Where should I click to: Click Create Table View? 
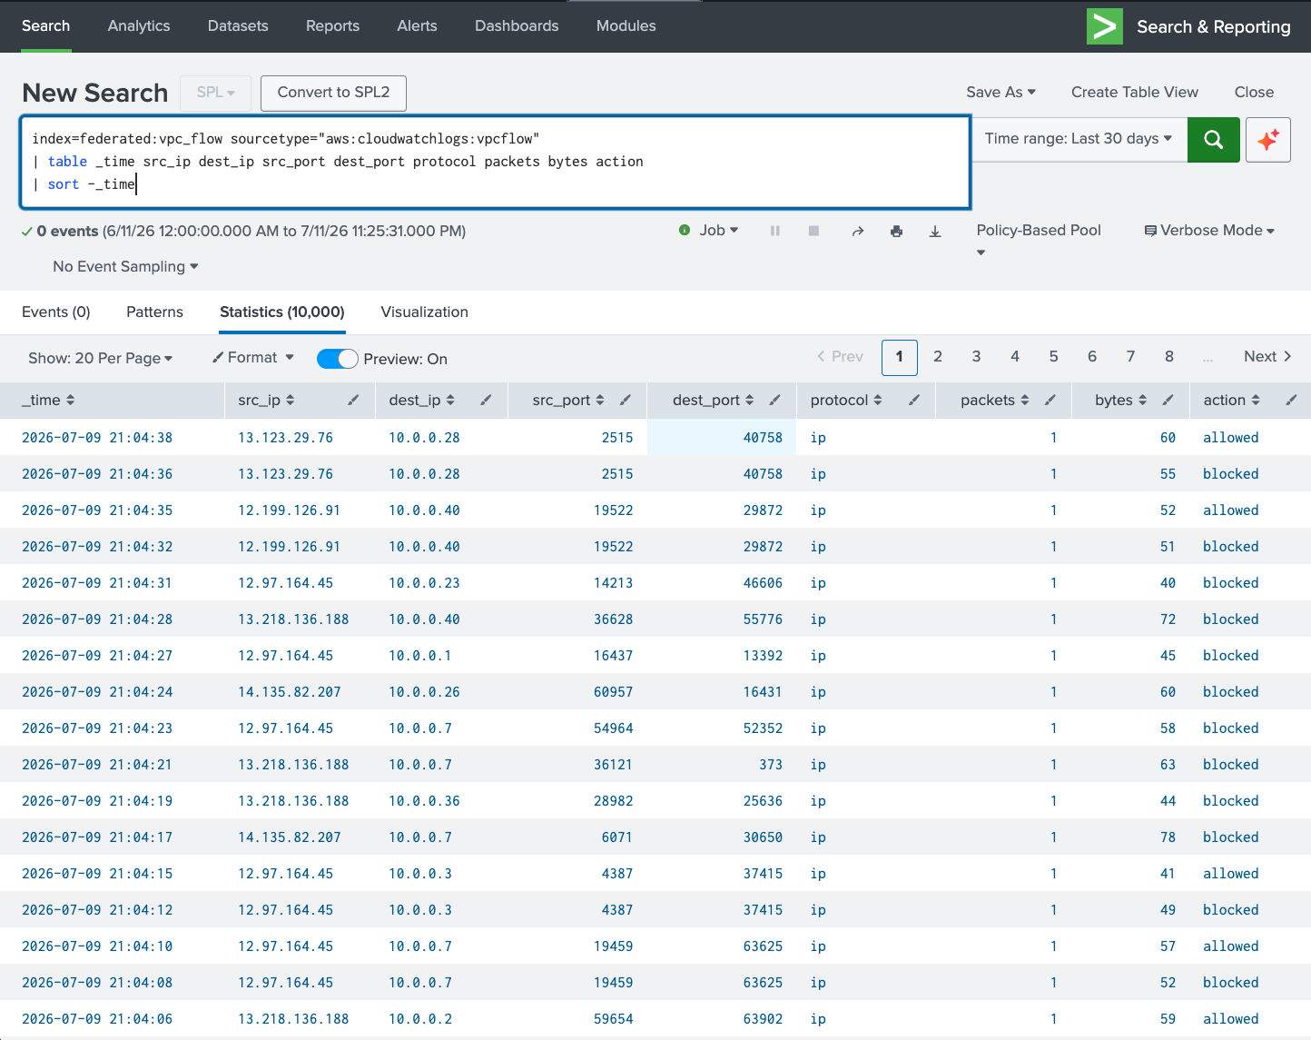[x=1134, y=92]
